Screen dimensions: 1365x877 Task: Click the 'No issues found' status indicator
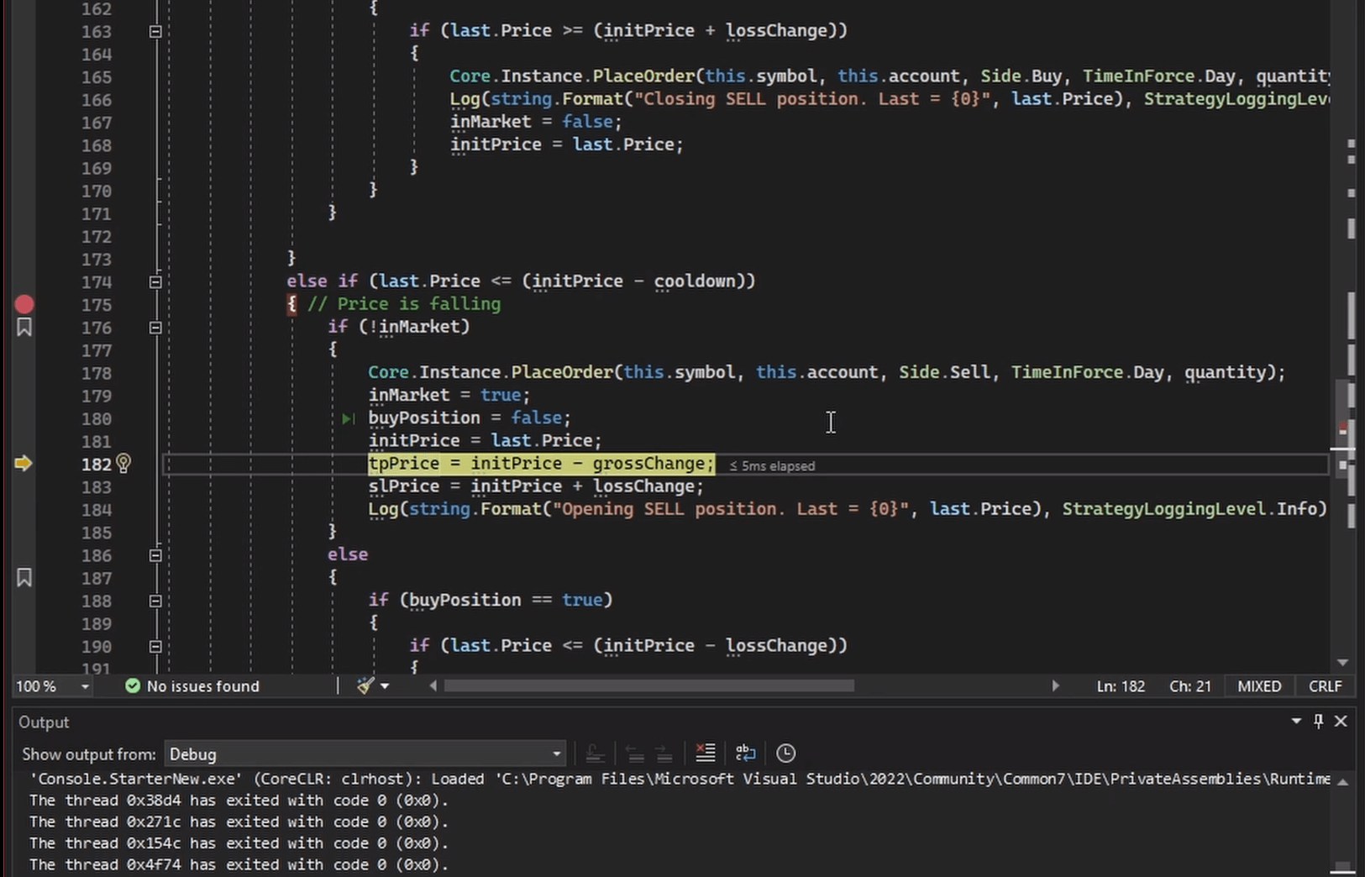coord(192,686)
